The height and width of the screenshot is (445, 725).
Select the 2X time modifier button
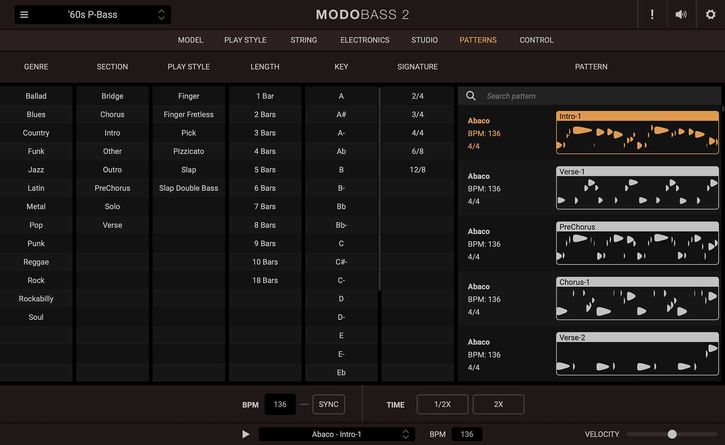[498, 404]
